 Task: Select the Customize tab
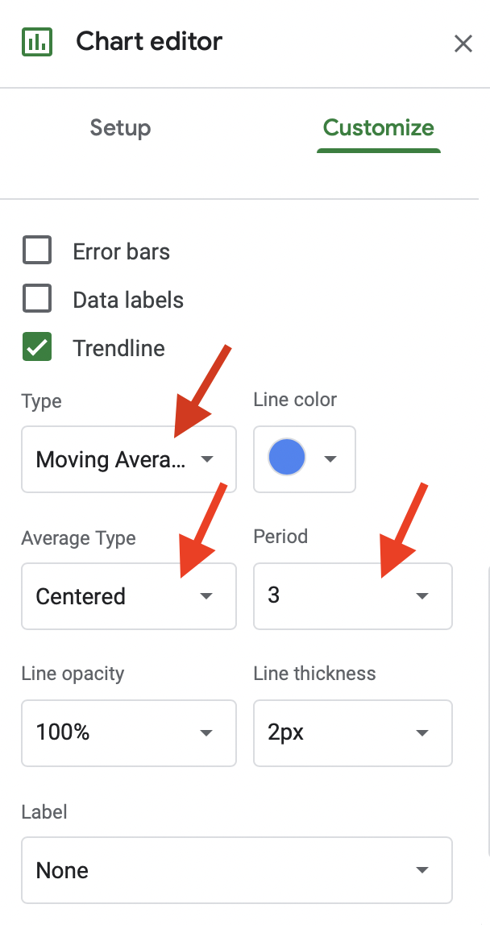click(379, 128)
